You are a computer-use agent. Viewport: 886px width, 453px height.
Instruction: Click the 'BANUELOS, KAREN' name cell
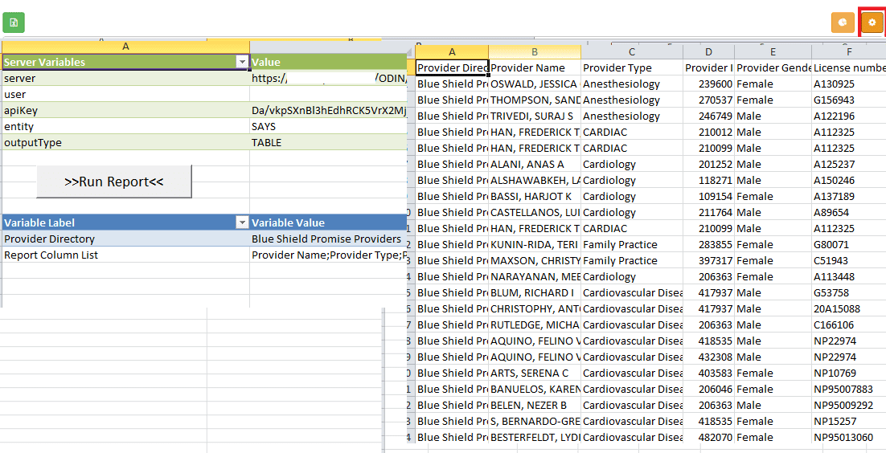pos(535,390)
